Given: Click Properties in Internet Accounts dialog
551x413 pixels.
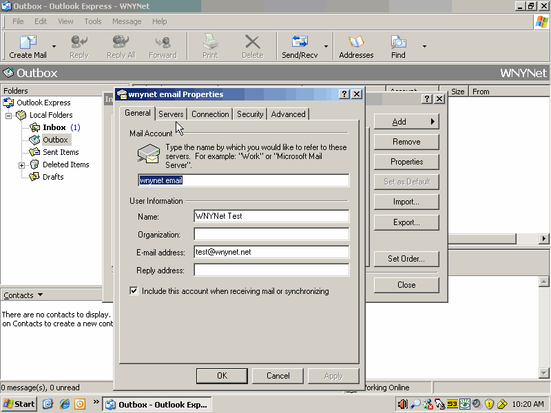Looking at the screenshot, I should point(406,162).
